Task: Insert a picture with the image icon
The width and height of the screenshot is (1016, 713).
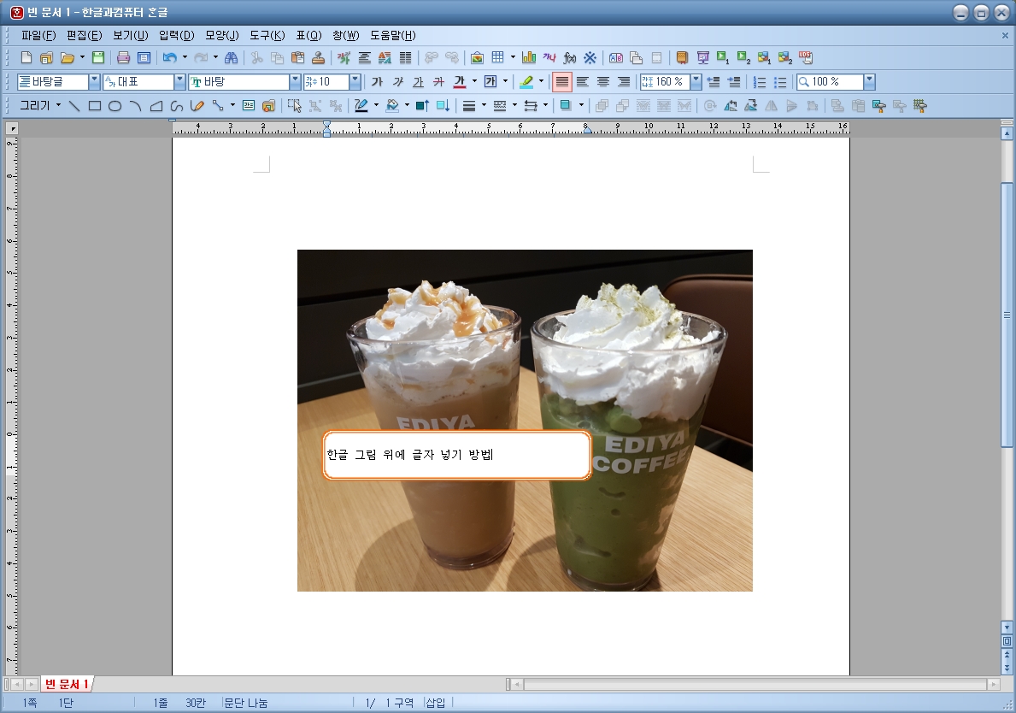Action: pyautogui.click(x=477, y=57)
